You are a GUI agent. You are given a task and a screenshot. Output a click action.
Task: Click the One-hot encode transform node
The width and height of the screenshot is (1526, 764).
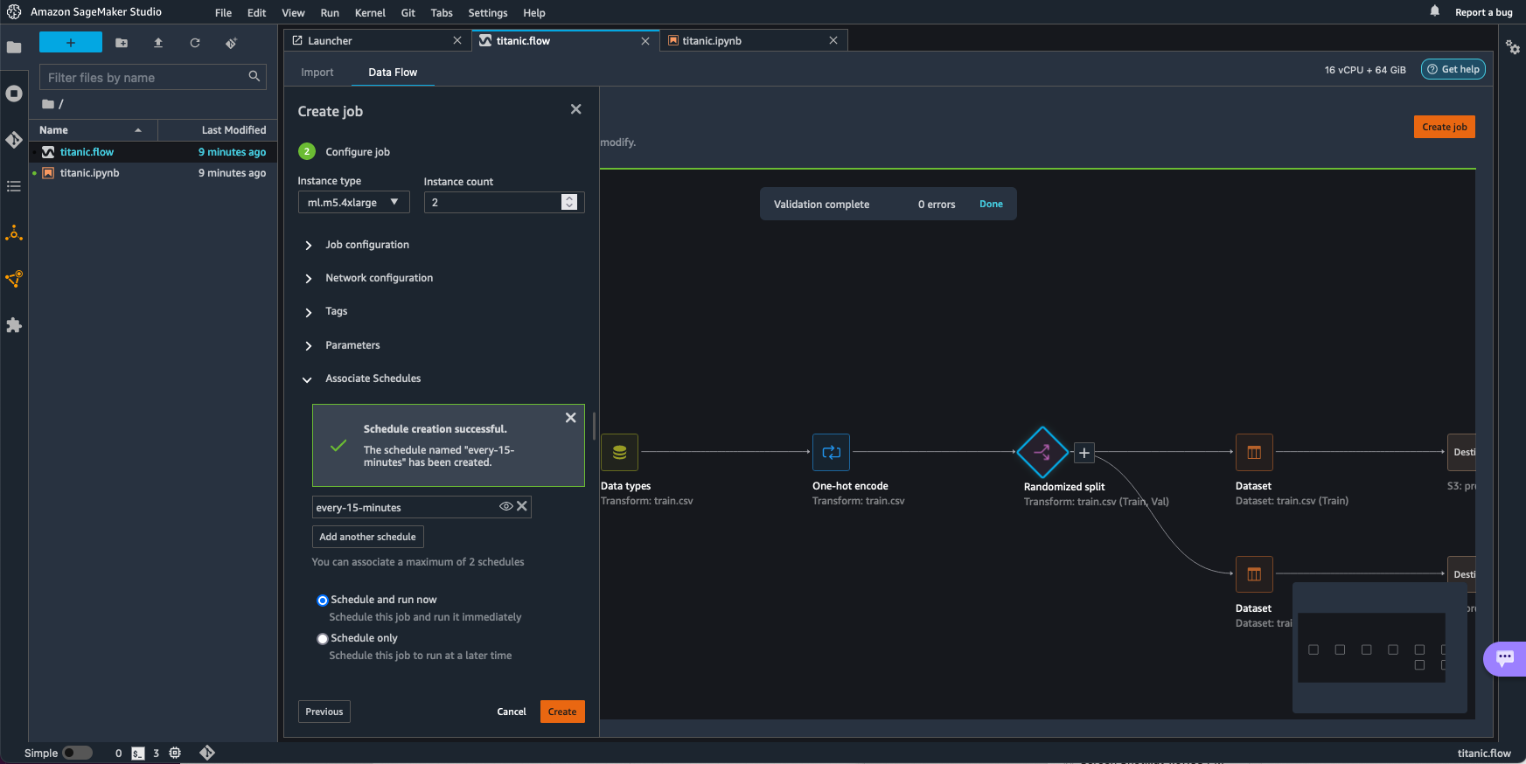tap(831, 452)
